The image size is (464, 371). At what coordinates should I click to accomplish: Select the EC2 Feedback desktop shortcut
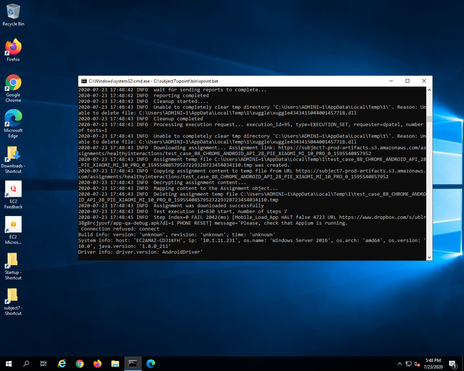[13, 193]
